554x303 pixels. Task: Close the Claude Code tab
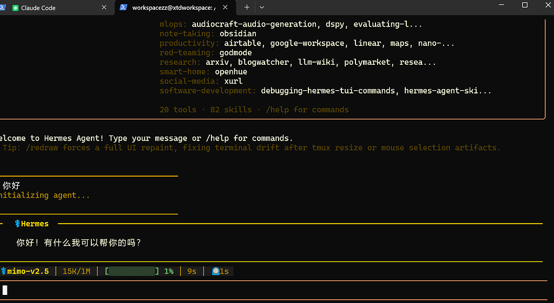104,8
